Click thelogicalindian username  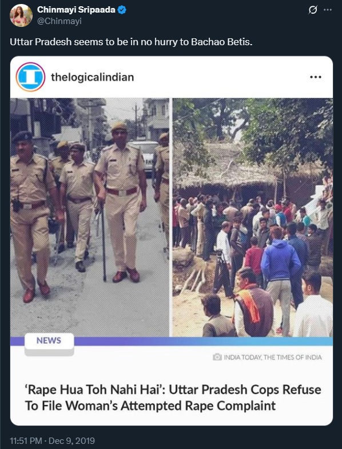pyautogui.click(x=92, y=77)
